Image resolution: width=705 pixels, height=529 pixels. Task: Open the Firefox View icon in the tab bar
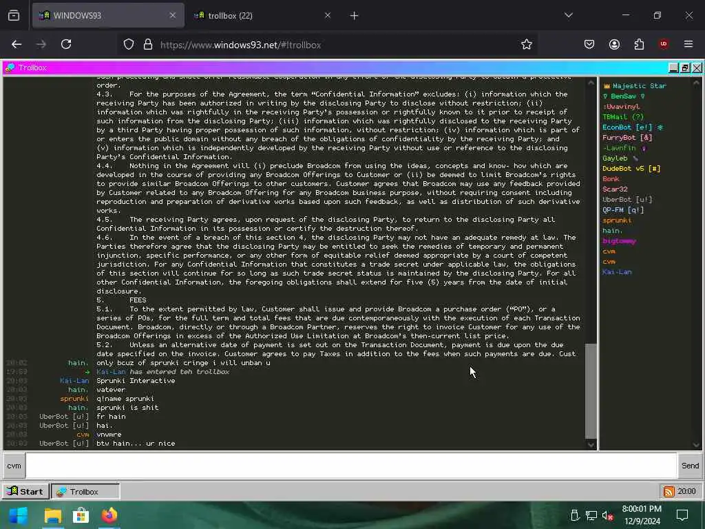pos(14,15)
